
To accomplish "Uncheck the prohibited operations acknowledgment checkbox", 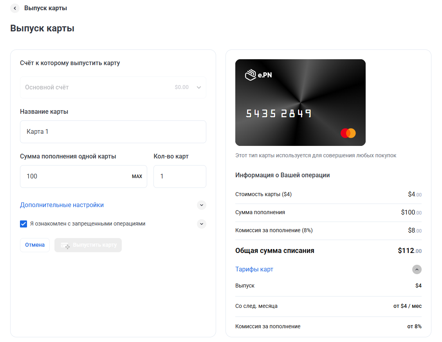I will pyautogui.click(x=23, y=224).
